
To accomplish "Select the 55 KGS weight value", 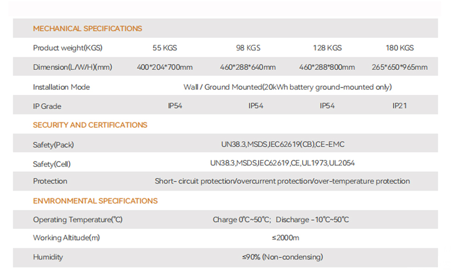I will coord(165,48).
